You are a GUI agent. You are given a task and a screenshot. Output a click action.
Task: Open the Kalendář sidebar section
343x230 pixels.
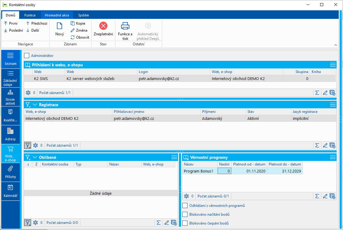point(10,191)
